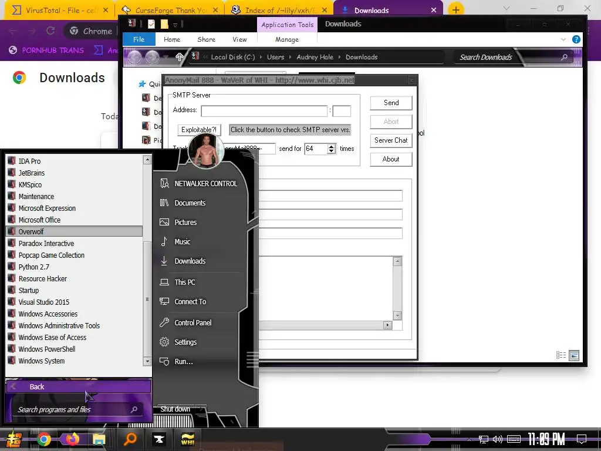Open the Home ribbon tab
This screenshot has width=601, height=451.
pos(172,39)
